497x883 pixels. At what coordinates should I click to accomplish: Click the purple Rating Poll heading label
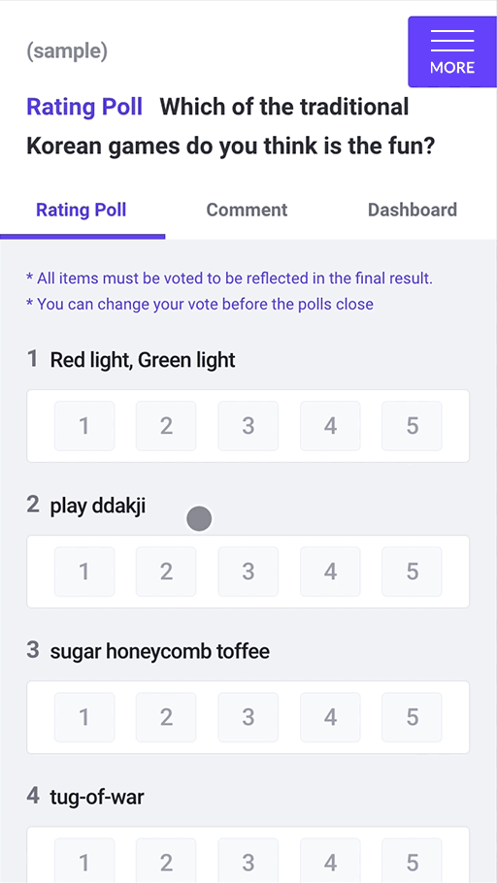[x=84, y=107]
